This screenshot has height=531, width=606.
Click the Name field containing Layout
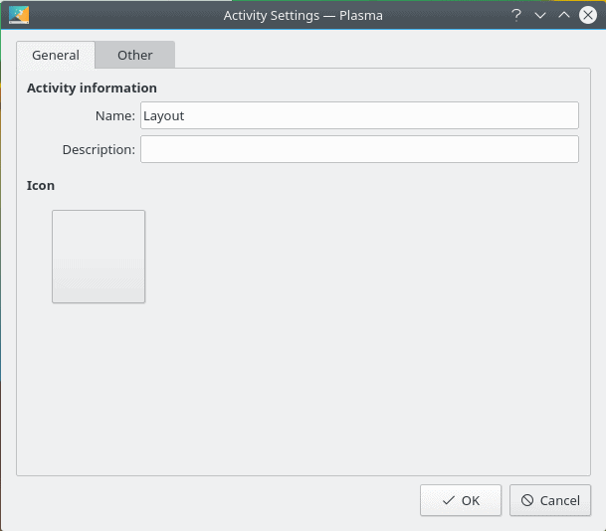click(359, 115)
